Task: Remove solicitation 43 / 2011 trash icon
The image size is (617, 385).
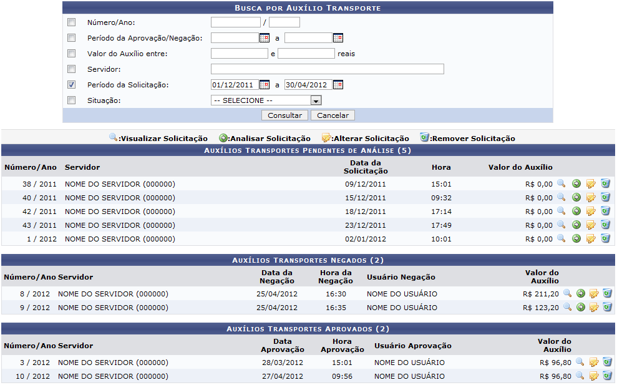Action: (x=606, y=225)
